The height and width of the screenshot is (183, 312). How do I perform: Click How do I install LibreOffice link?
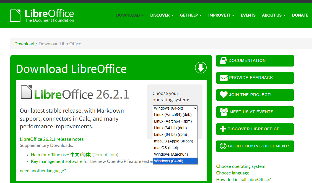tap(243, 179)
